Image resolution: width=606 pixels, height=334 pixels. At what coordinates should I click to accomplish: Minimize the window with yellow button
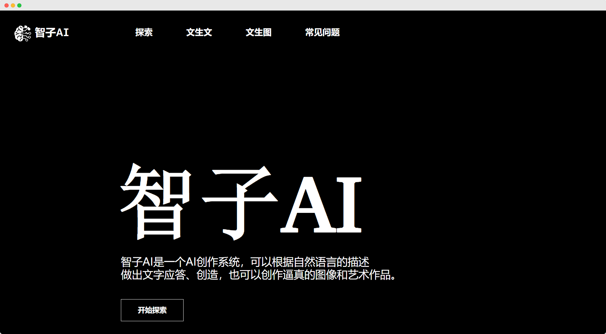13,5
